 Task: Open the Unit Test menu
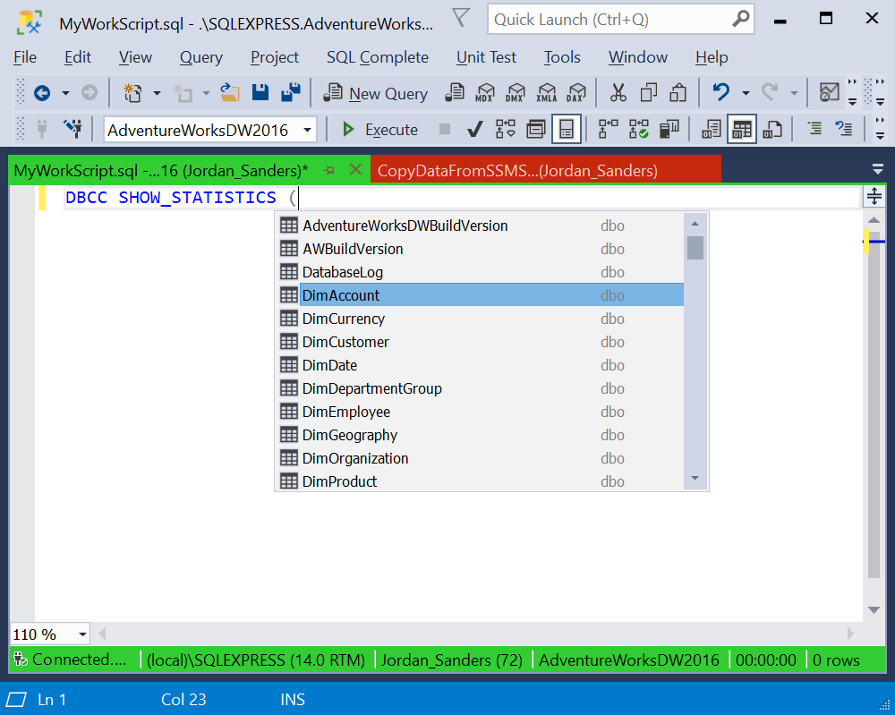pyautogui.click(x=486, y=57)
